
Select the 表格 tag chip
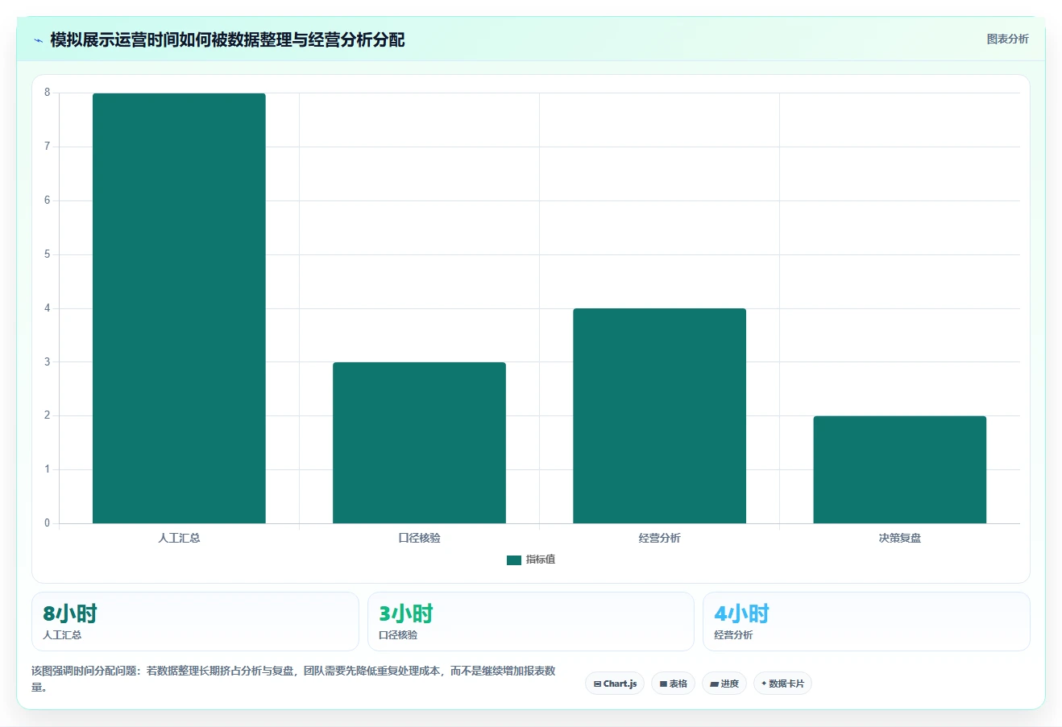pos(673,684)
